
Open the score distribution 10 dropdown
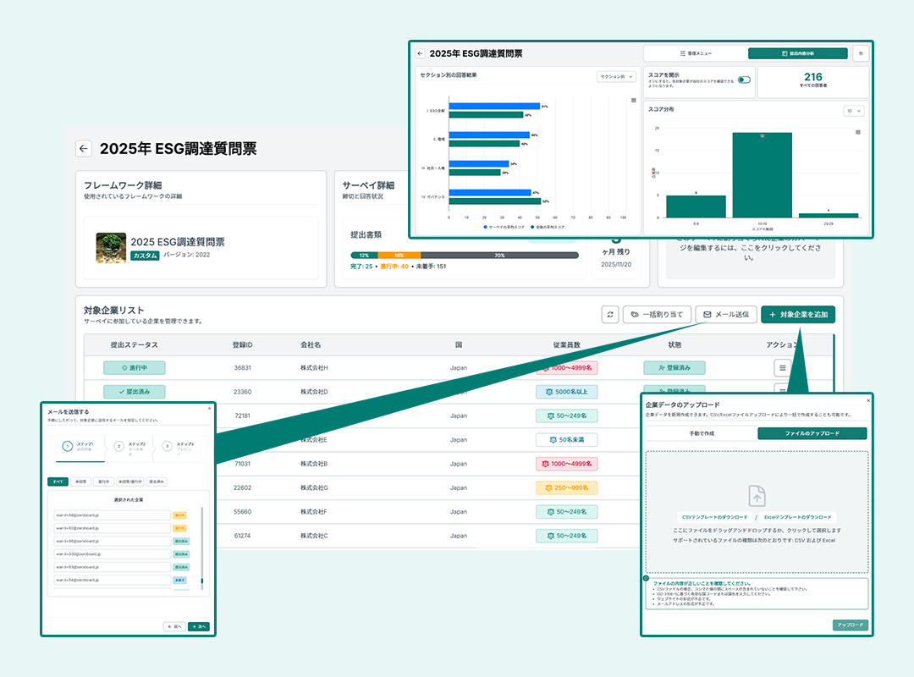tap(854, 111)
